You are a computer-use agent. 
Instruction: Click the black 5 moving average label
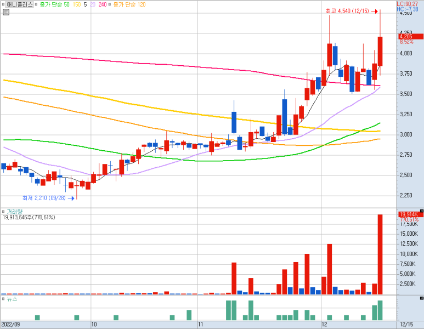85,4
